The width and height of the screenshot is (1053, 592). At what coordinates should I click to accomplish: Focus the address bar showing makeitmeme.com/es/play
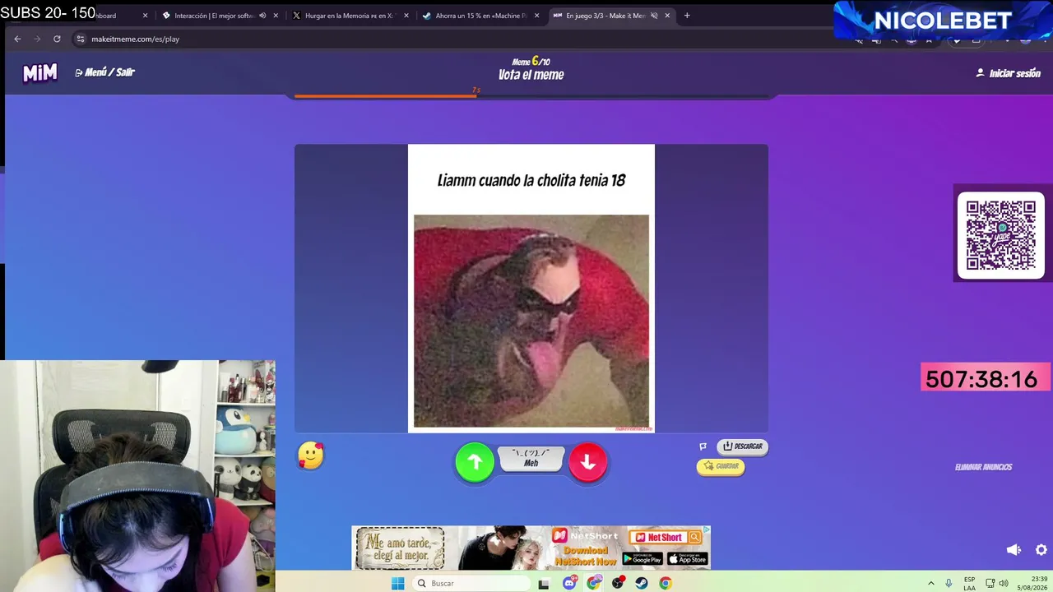click(x=461, y=39)
